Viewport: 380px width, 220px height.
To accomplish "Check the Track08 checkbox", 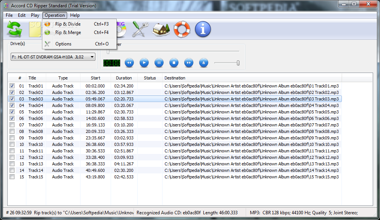I will [12, 131].
